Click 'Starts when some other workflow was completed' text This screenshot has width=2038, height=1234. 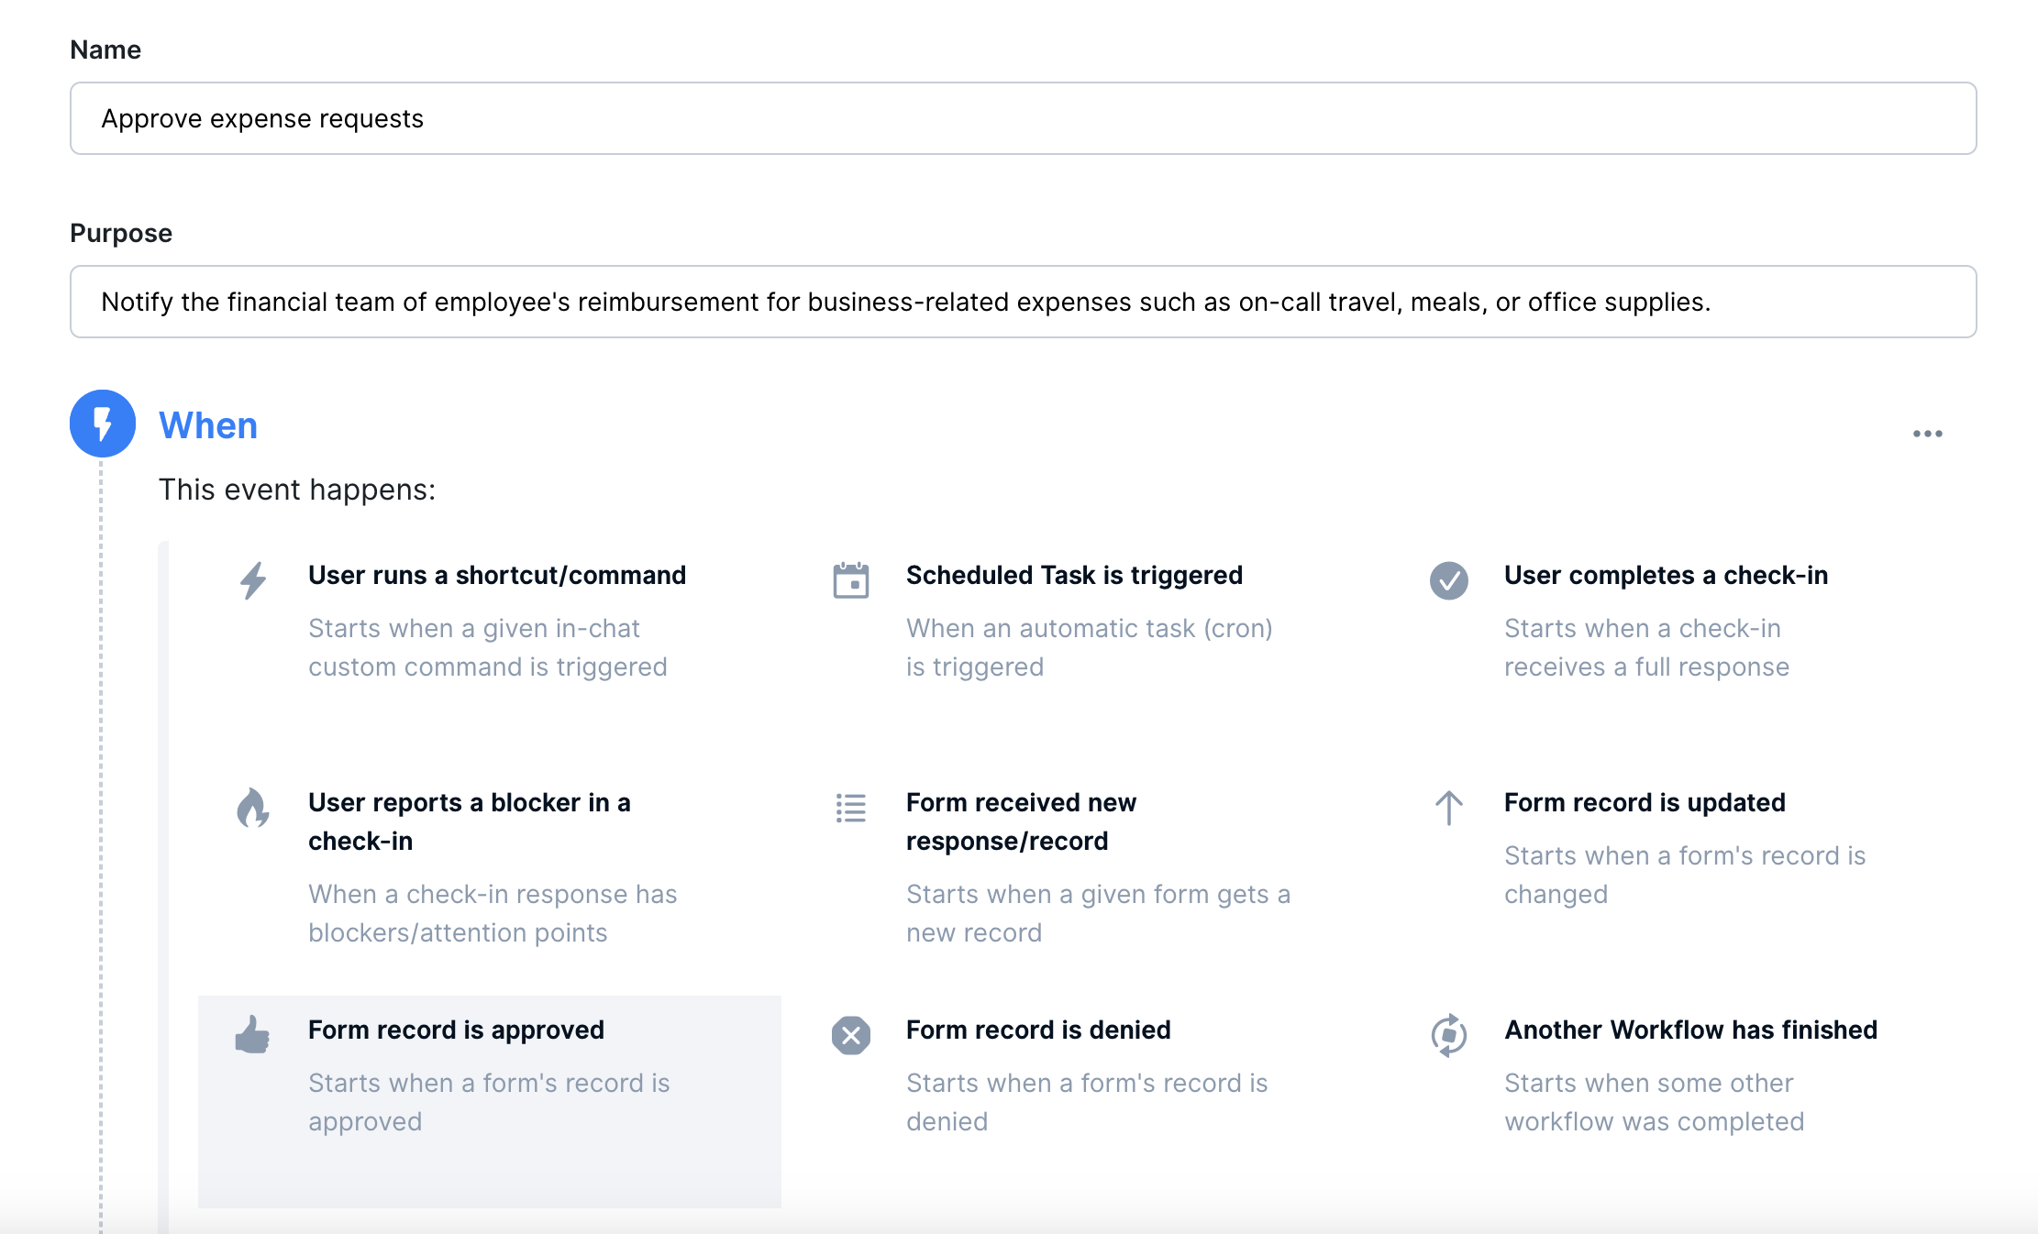tap(1654, 1102)
